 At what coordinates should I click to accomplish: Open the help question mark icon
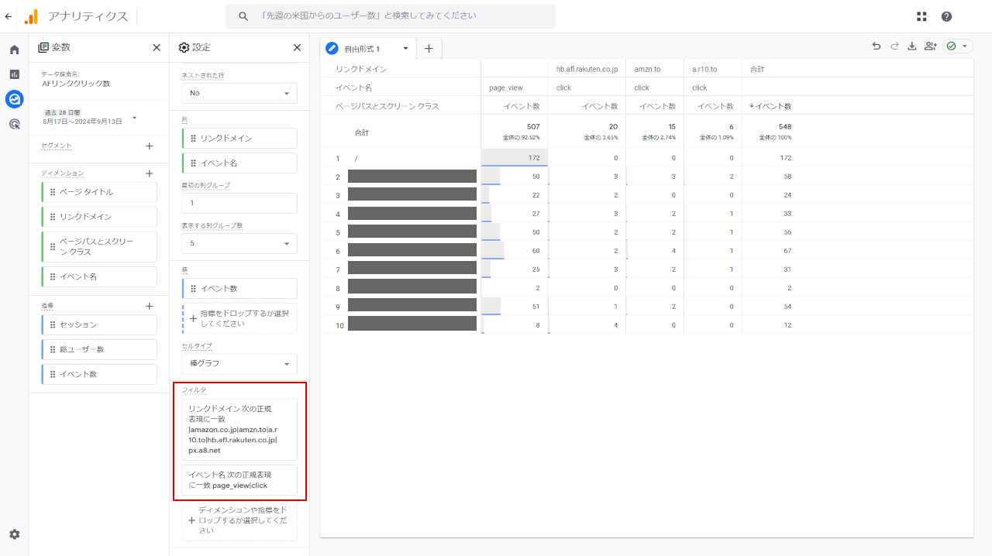(x=946, y=16)
